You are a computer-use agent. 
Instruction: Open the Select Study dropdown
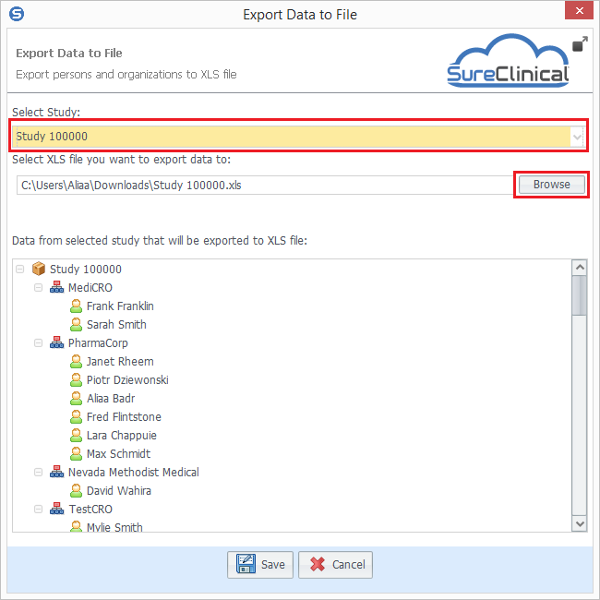tap(577, 137)
